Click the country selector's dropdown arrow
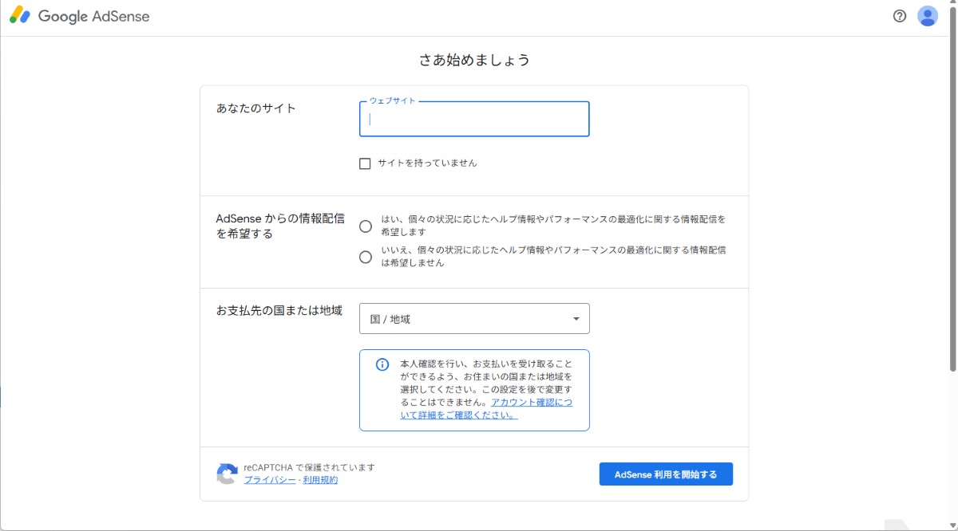The image size is (958, 531). point(576,319)
